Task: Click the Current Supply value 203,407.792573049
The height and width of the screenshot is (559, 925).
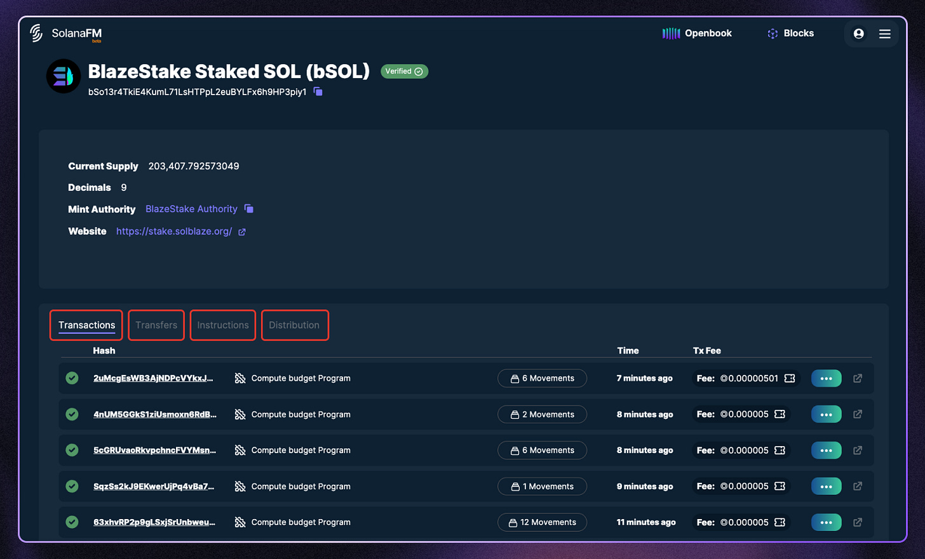Action: tap(194, 166)
